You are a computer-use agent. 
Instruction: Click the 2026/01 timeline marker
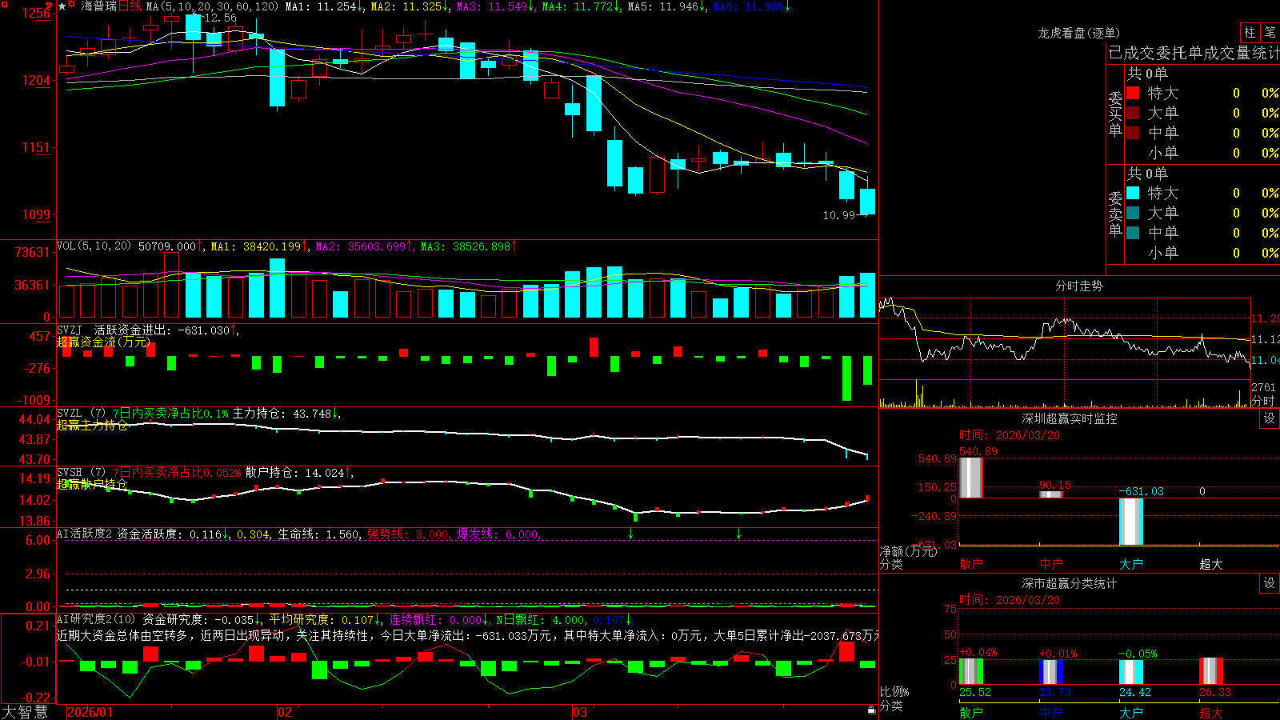90,712
